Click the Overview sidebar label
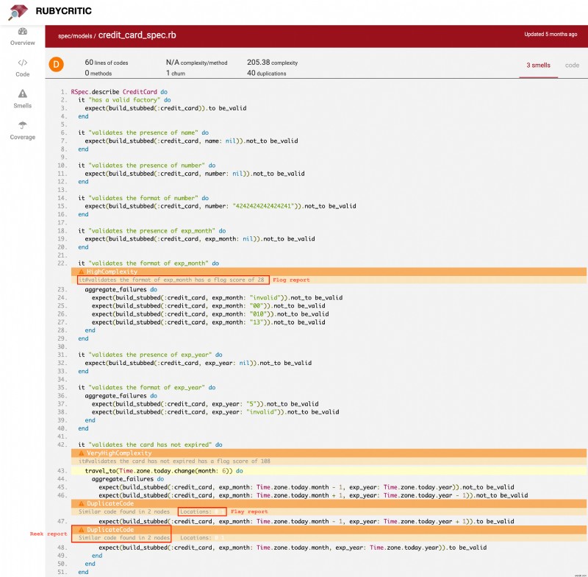Screen dimensions: 588x577 (x=23, y=43)
